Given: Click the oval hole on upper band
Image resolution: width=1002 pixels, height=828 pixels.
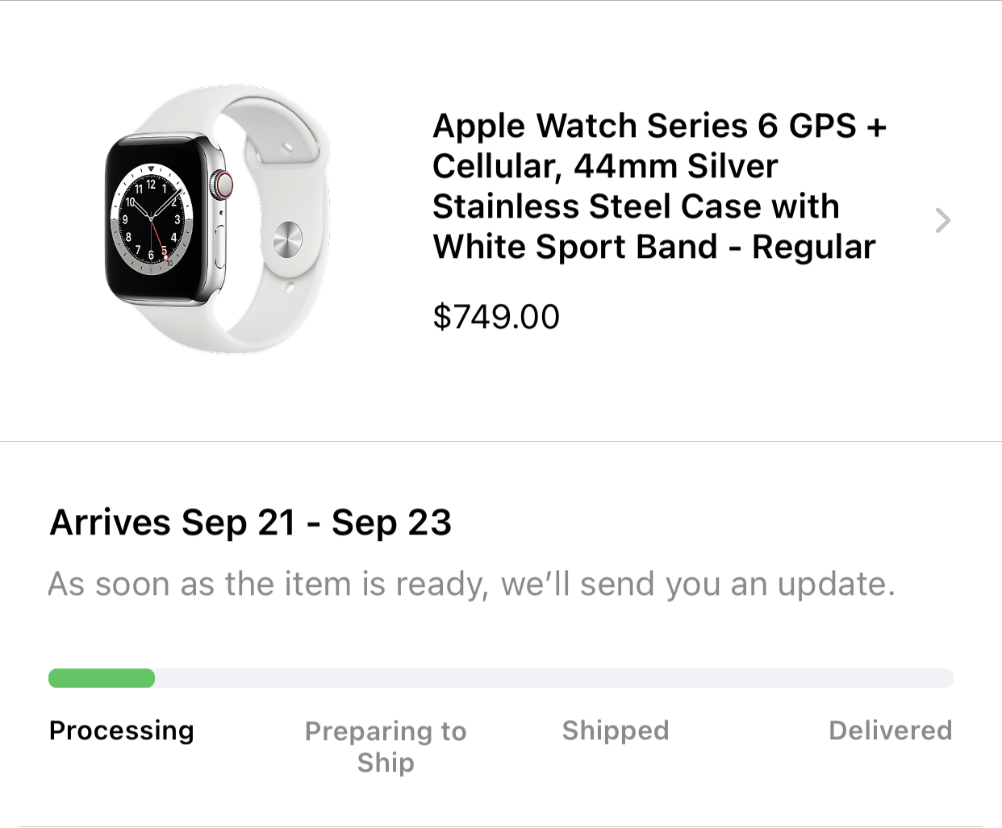Looking at the screenshot, I should click(x=287, y=148).
